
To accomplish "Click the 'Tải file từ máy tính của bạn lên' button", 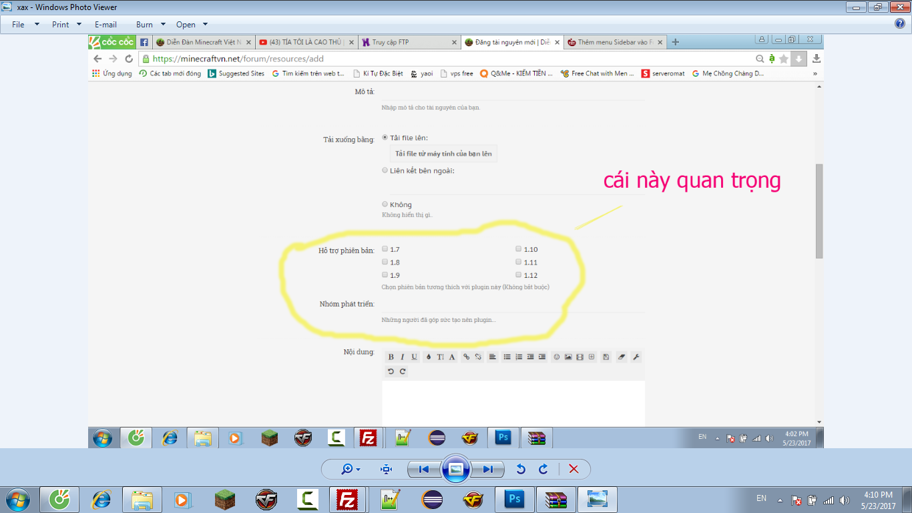I will click(x=443, y=154).
